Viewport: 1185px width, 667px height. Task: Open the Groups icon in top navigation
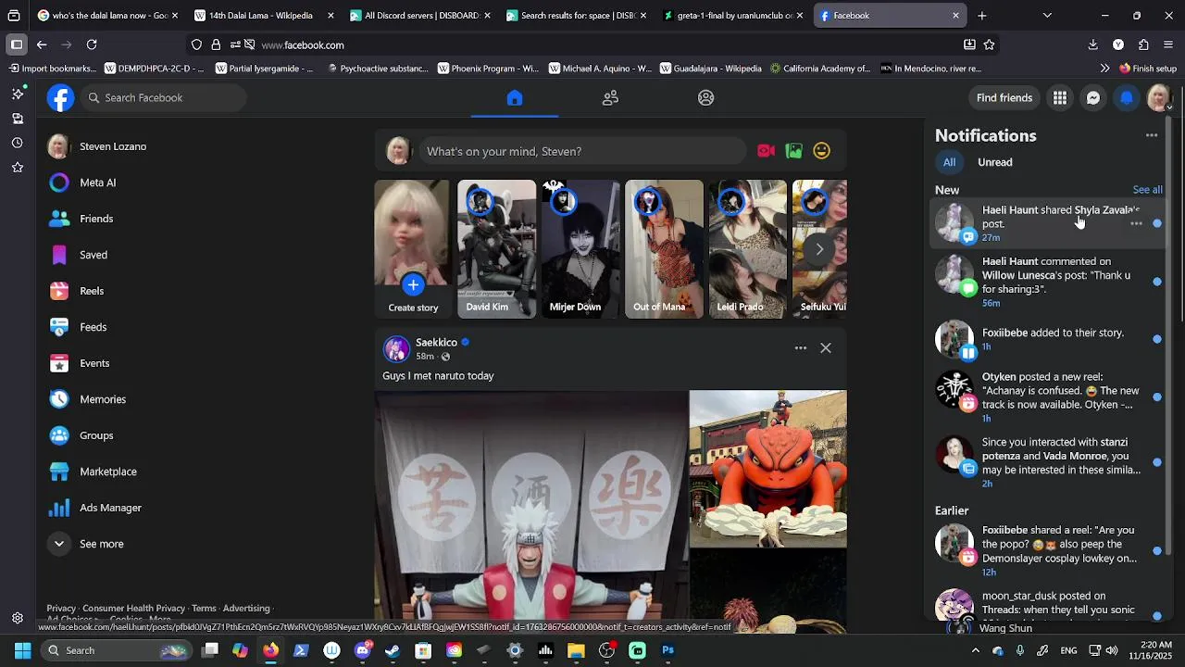pyautogui.click(x=706, y=98)
